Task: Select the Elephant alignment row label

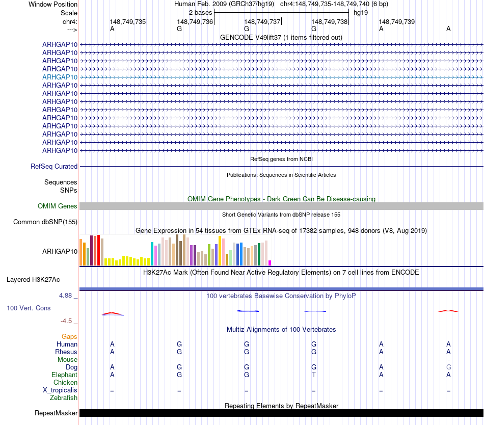Action: click(64, 375)
